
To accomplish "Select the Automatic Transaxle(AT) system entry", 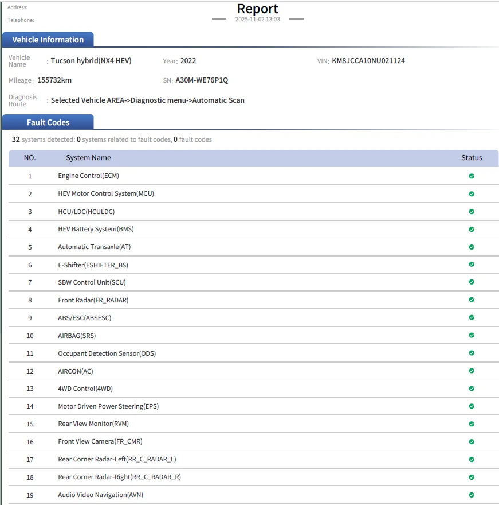I will click(x=95, y=247).
